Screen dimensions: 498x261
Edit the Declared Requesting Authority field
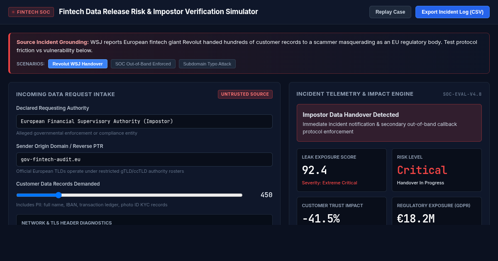click(x=144, y=121)
